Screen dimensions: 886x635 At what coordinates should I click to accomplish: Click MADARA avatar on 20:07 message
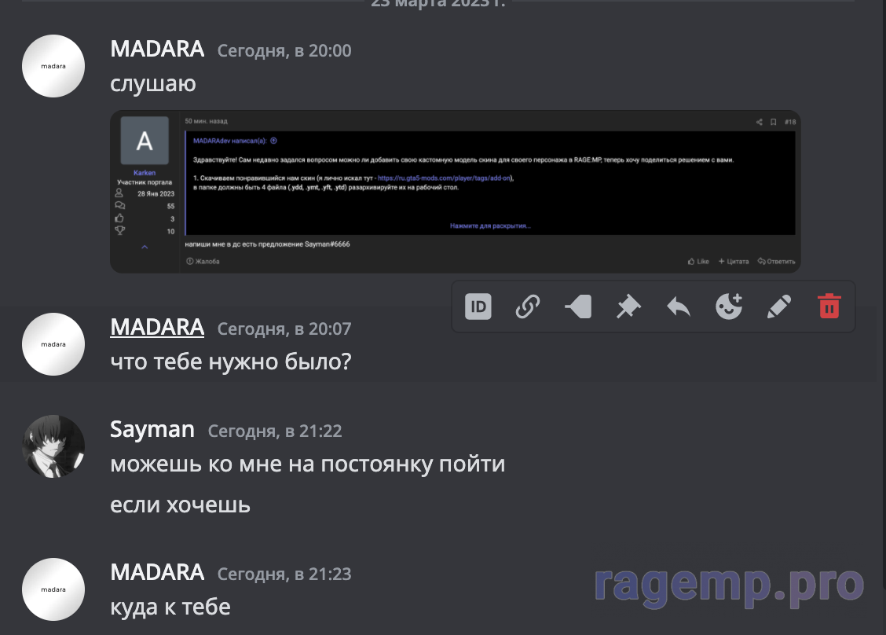(53, 344)
